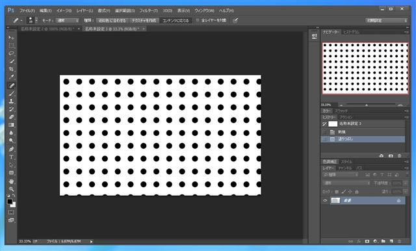Toggle type layer filter T icon
This screenshot has width=416, height=251.
pyautogui.click(x=382, y=174)
